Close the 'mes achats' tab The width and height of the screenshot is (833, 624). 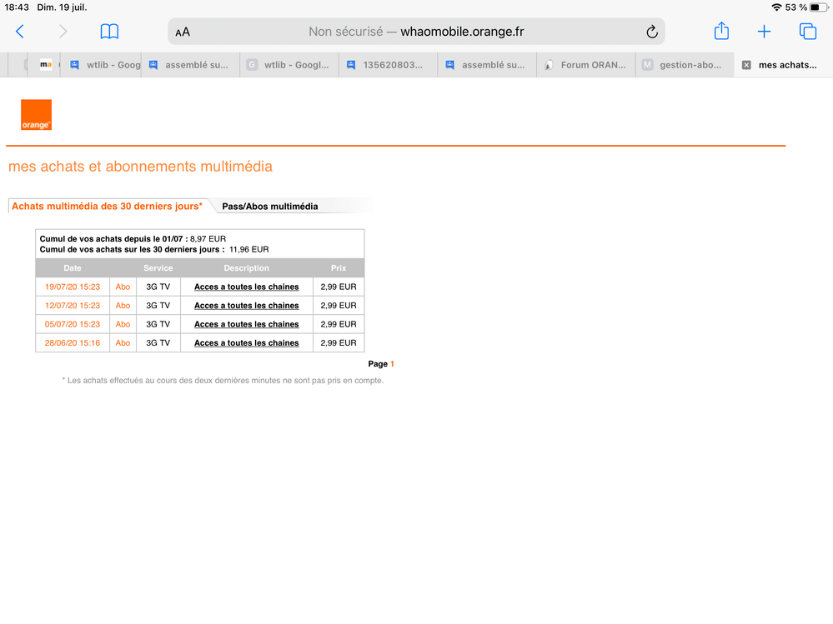[746, 65]
